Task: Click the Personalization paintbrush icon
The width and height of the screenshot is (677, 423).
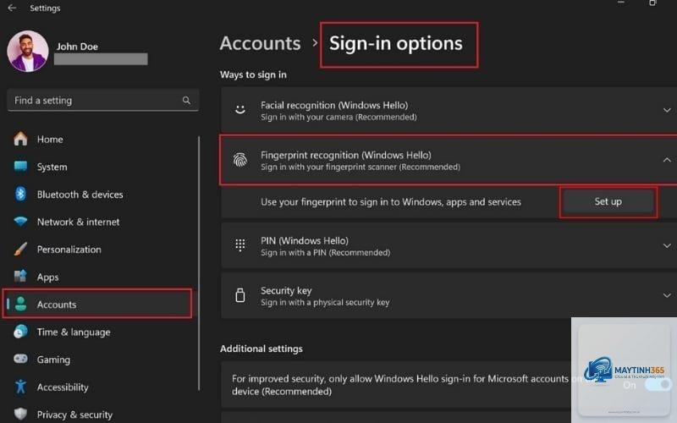Action: [x=20, y=249]
